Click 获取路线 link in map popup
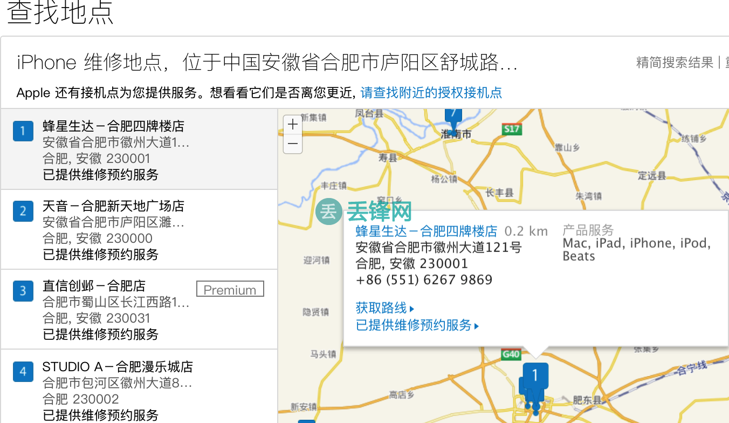The width and height of the screenshot is (729, 423). click(x=384, y=308)
